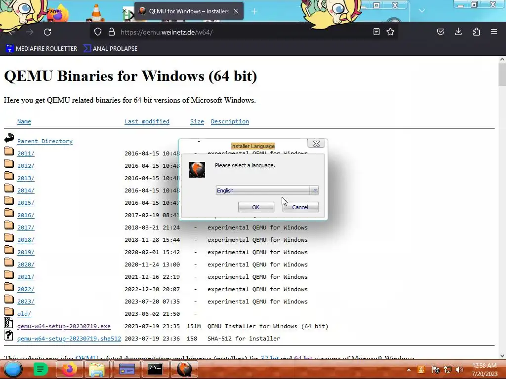Screen dimensions: 506x379
Task: Click folder icon beside 2017/
Action: tap(9, 225)
